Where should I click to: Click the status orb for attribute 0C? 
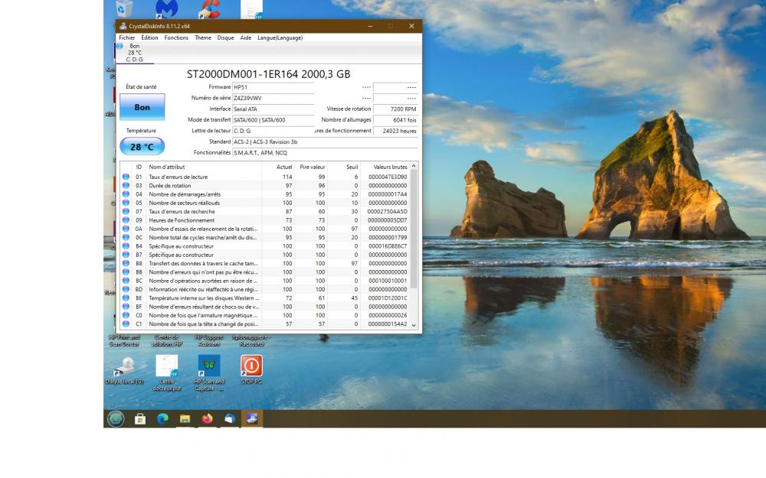click(x=126, y=238)
